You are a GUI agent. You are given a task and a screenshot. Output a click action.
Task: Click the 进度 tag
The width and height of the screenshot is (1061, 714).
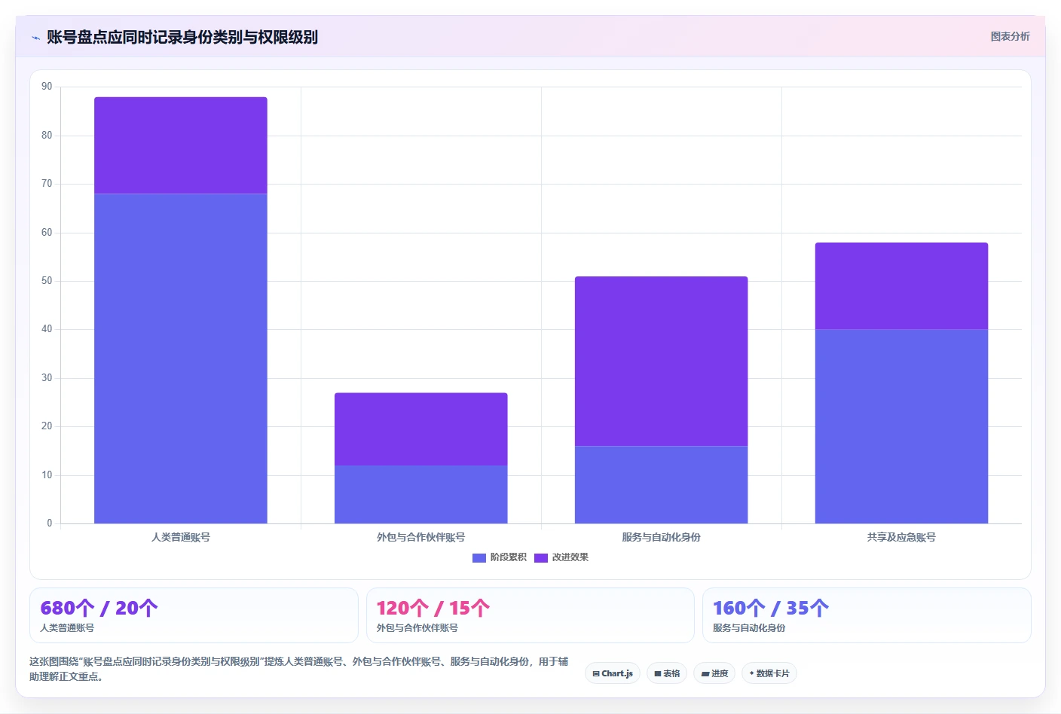pos(714,673)
